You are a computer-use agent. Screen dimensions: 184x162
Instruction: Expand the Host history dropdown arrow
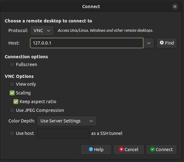click(x=149, y=43)
